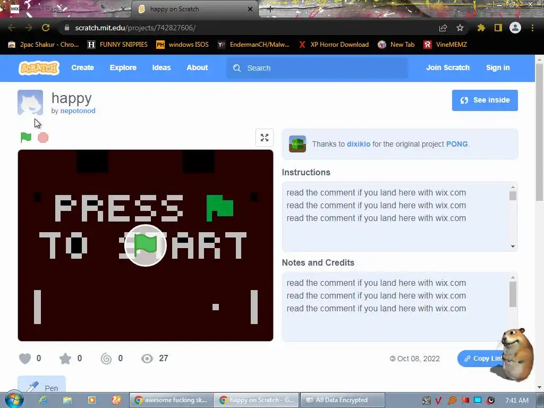Click the love heart icon

(x=25, y=359)
